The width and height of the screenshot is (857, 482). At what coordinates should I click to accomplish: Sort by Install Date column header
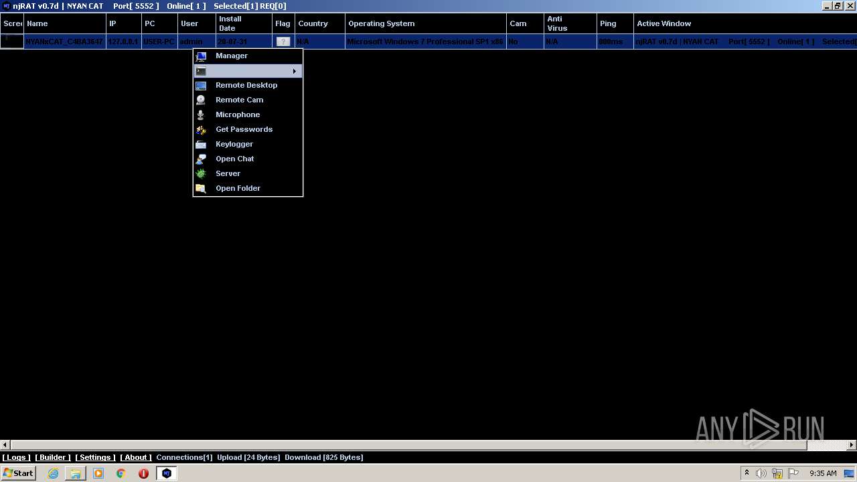(x=244, y=23)
